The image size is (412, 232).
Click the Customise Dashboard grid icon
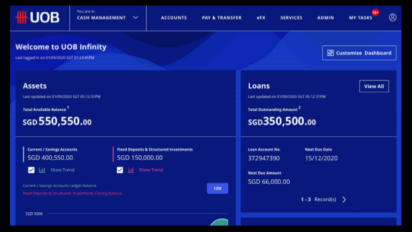330,53
